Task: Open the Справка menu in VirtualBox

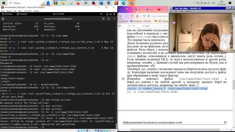Action: pyautogui.click(x=36, y=11)
